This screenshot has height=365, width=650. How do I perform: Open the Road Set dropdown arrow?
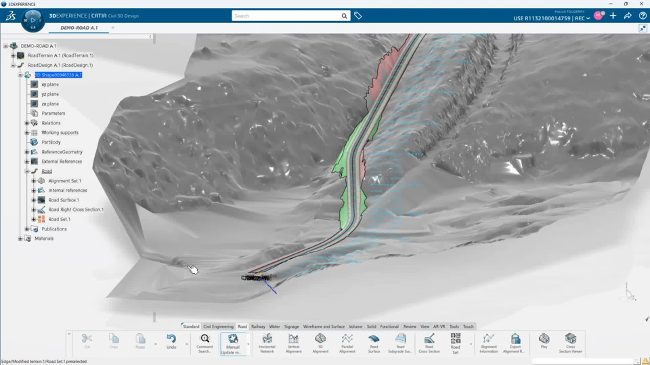(471, 344)
